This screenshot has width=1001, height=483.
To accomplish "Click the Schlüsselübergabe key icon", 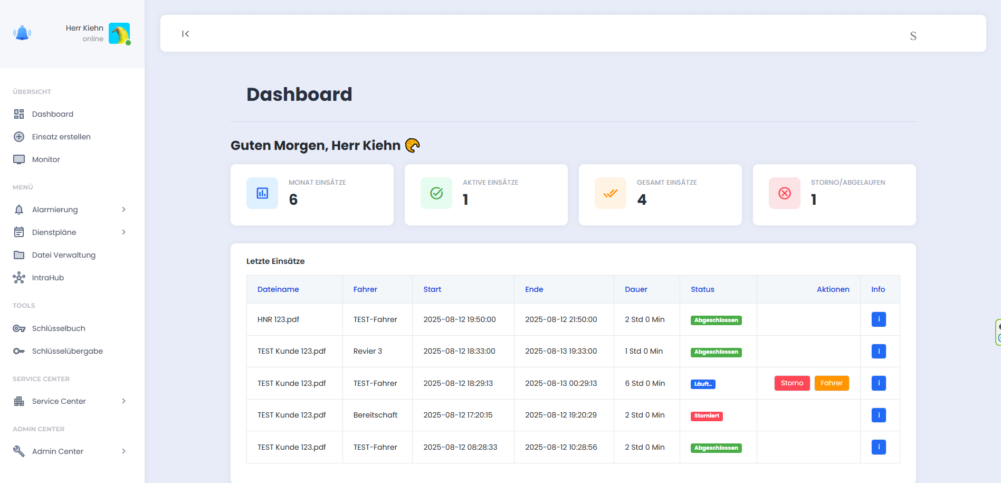I will (x=19, y=351).
